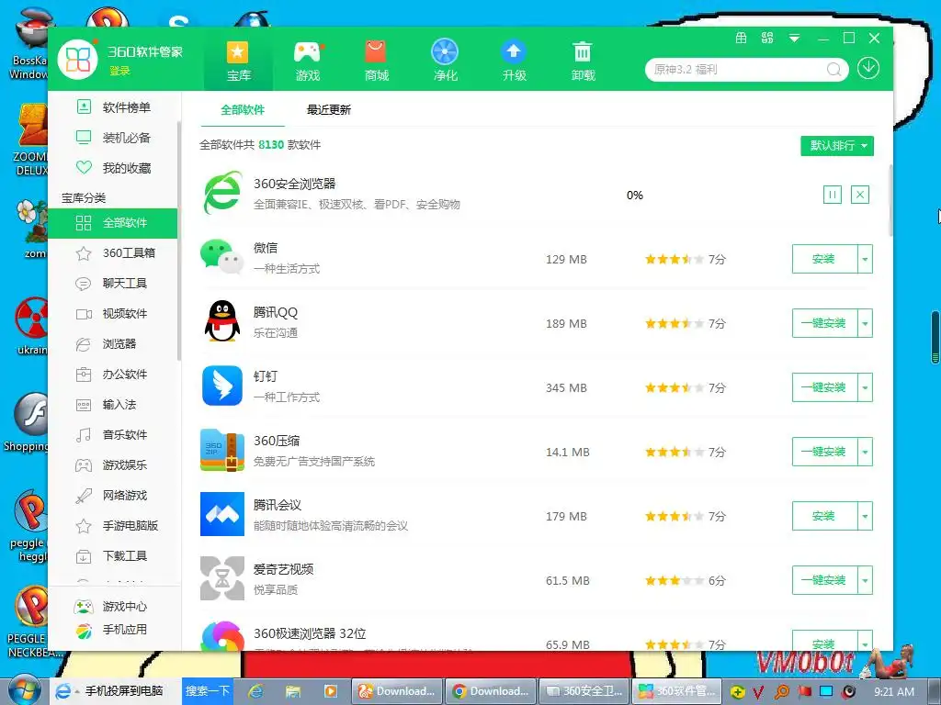Screen dimensions: 941x705
Task: Select the 浏览器 category
Action: click(113, 343)
